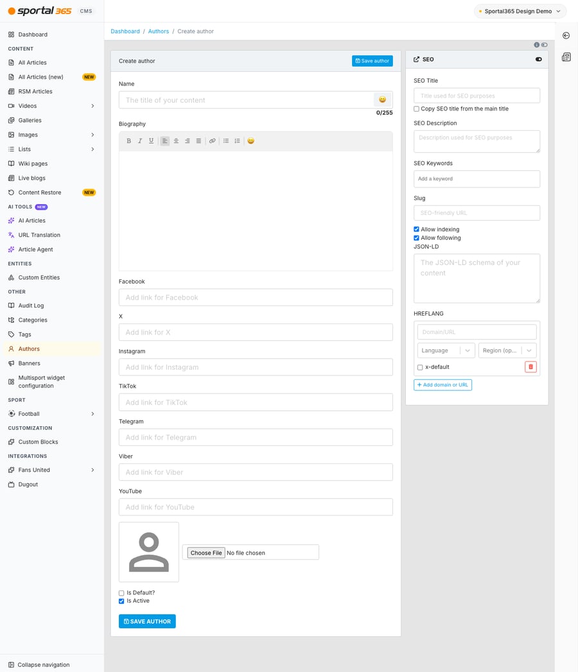Go to Dashboard breadcrumb link
Screen dimensions: 578x672
tap(125, 31)
